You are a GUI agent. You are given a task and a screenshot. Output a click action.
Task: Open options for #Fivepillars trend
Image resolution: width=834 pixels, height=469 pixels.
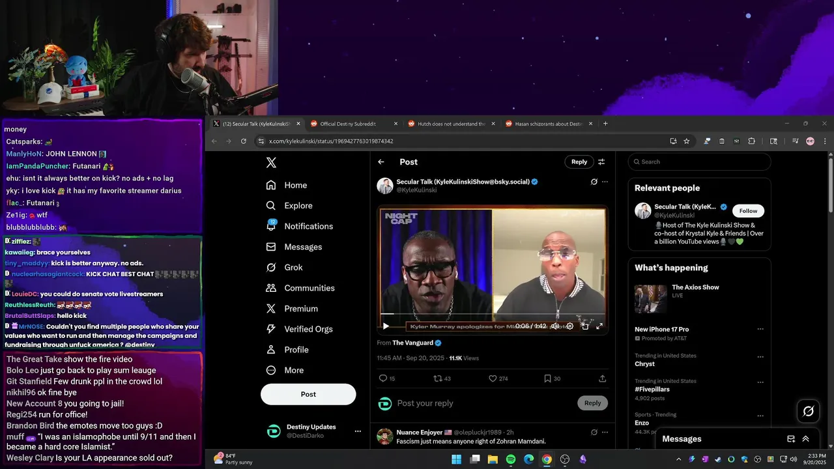760,382
